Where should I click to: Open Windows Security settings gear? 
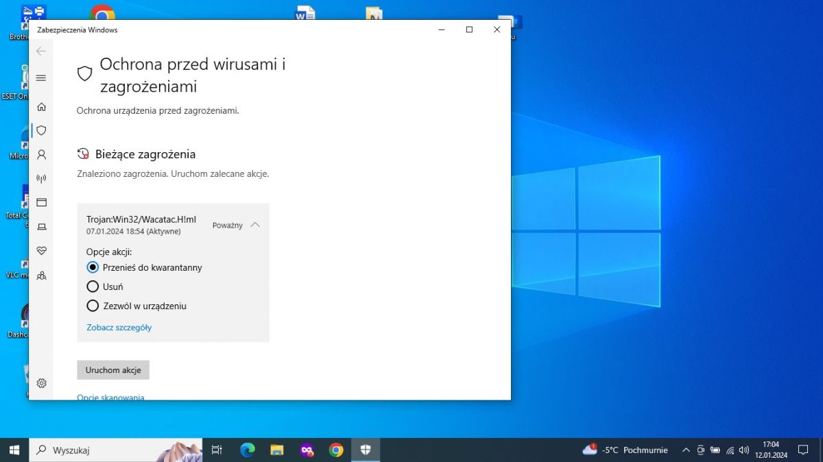(x=41, y=383)
